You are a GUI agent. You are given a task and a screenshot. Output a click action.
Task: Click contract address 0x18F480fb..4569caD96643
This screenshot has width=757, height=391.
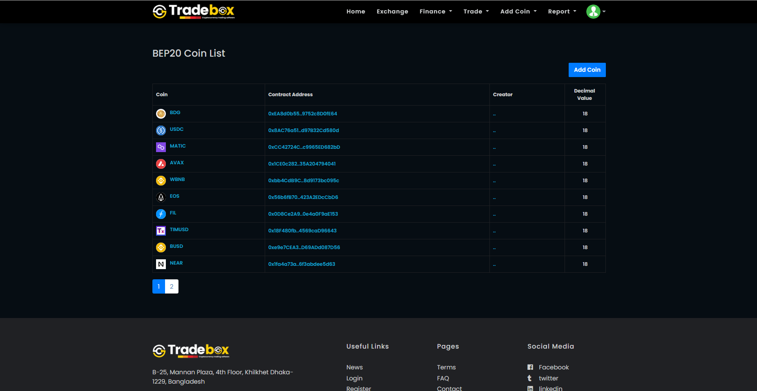pyautogui.click(x=302, y=231)
